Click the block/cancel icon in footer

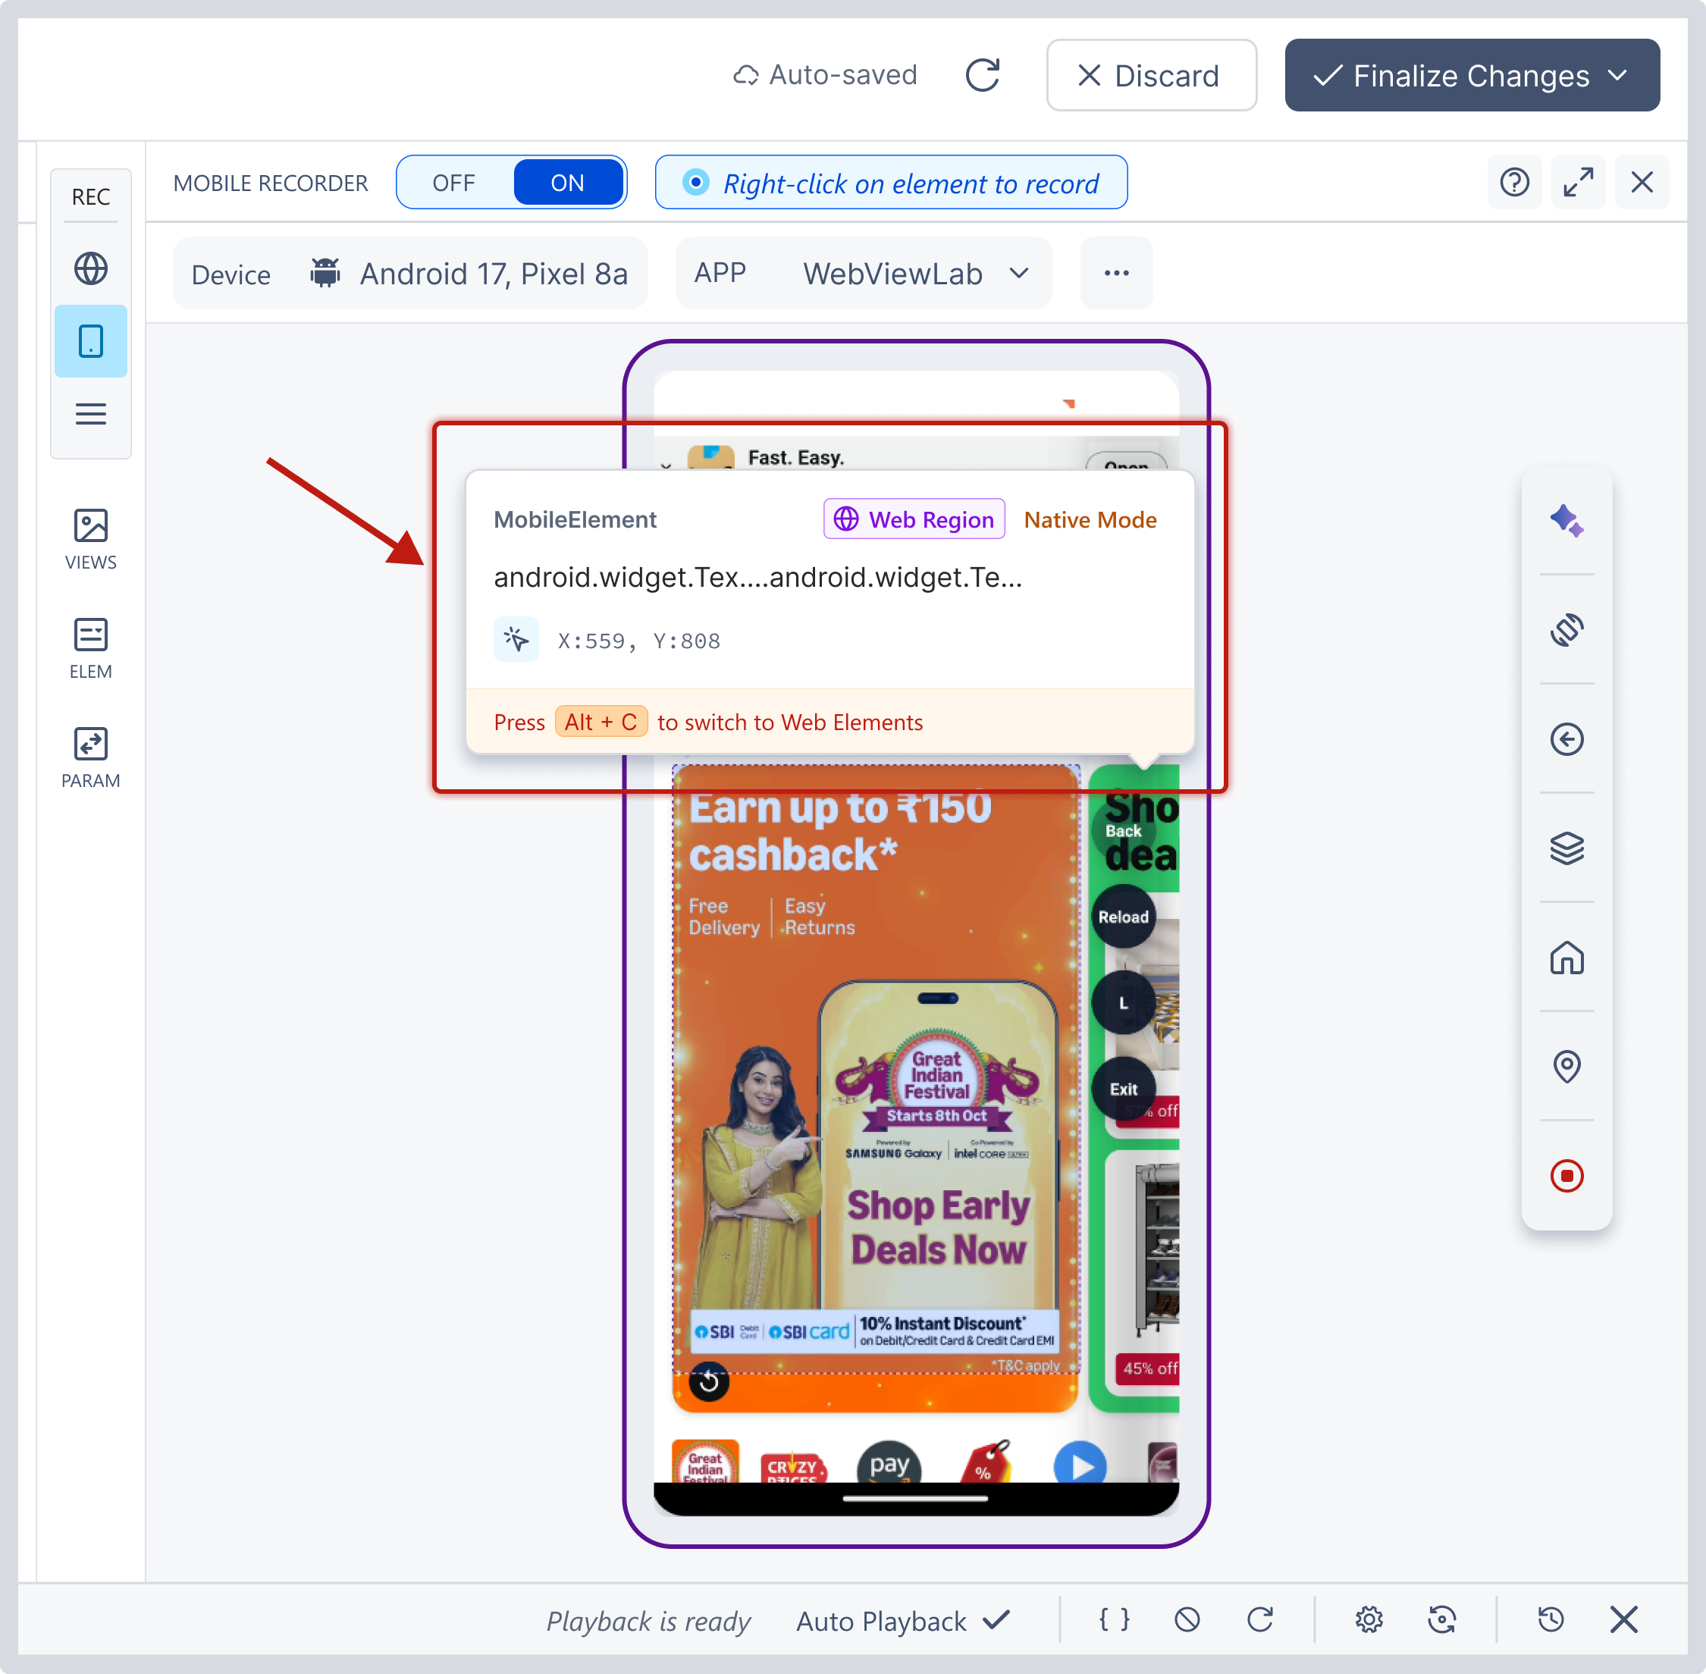coord(1187,1619)
